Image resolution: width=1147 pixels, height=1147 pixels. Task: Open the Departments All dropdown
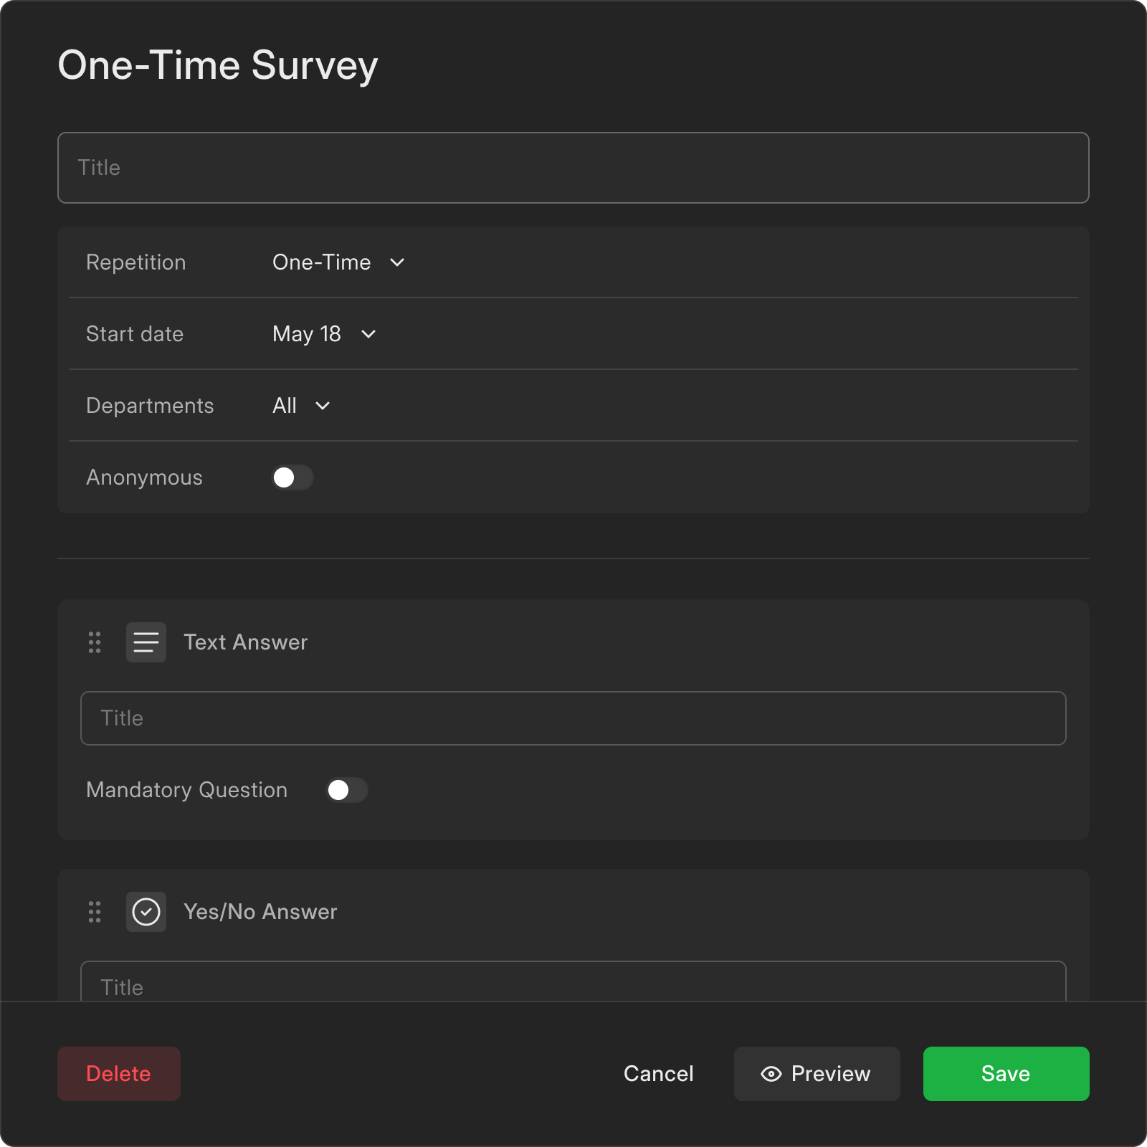tap(301, 406)
